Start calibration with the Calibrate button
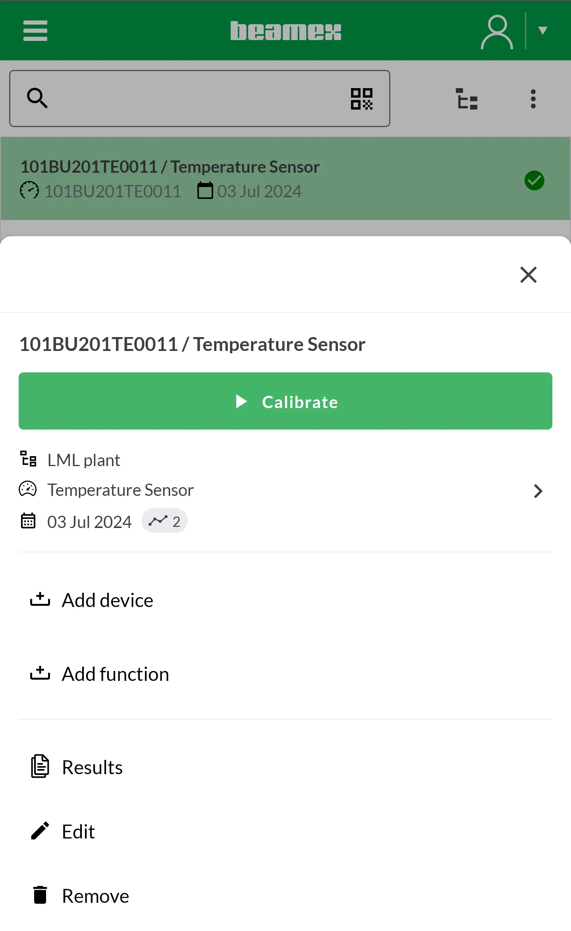 click(x=285, y=401)
